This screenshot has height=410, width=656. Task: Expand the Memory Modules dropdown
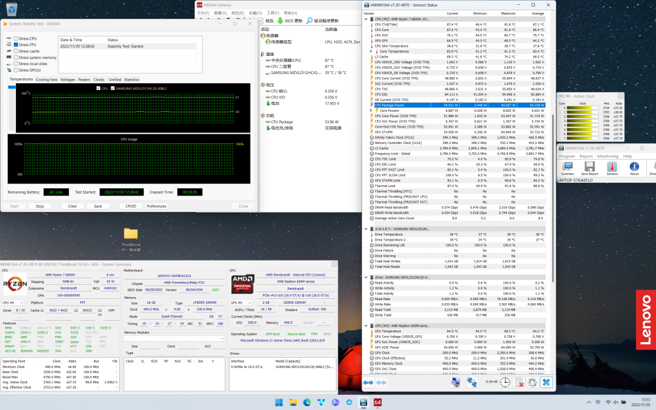click(x=174, y=339)
